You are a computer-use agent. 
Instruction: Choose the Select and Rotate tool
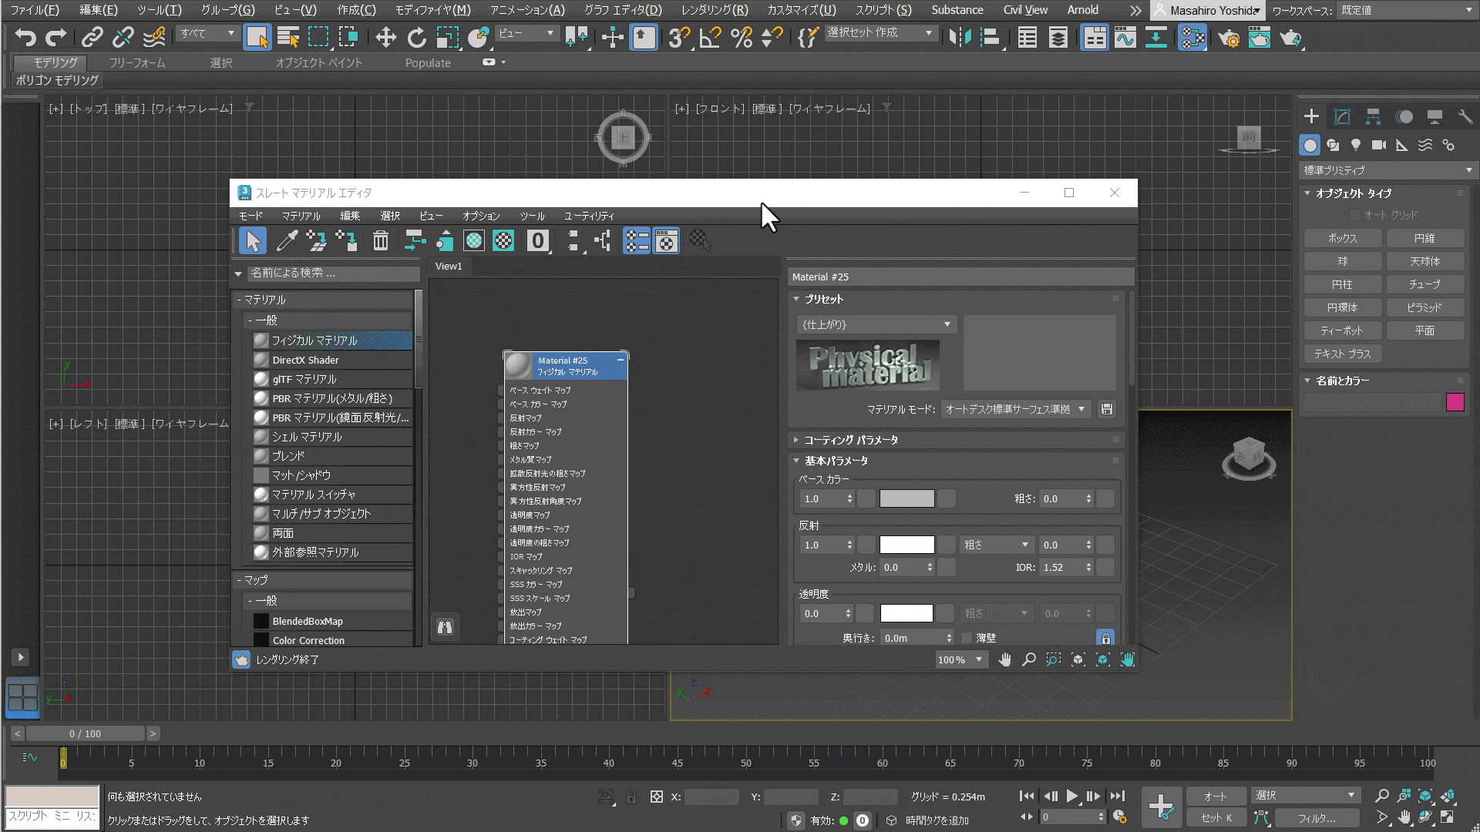(417, 37)
